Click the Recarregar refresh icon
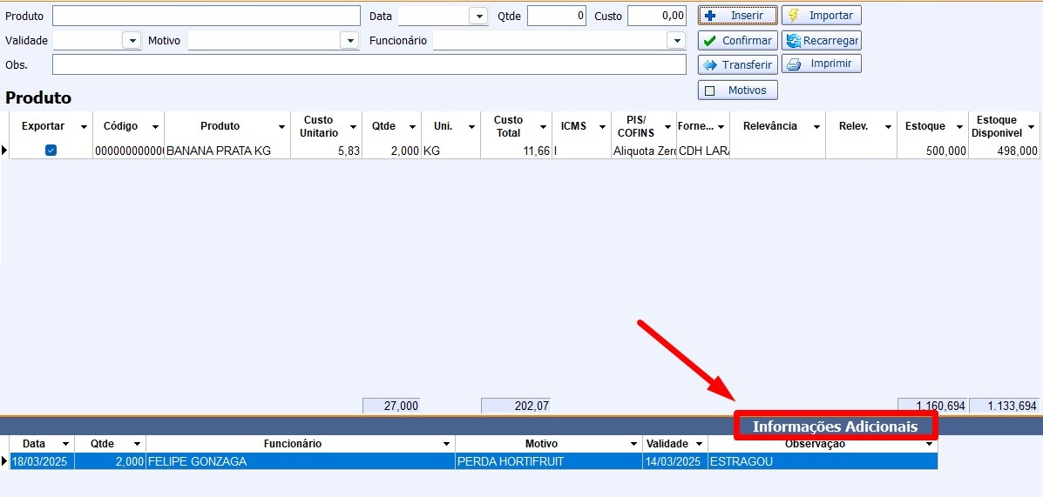The height and width of the screenshot is (497, 1043). point(792,41)
